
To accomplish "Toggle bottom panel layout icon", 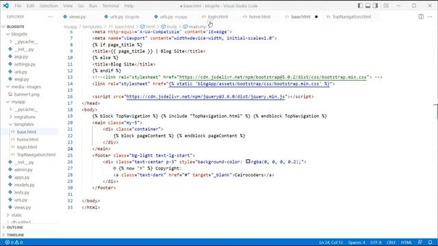I will tap(368, 5).
